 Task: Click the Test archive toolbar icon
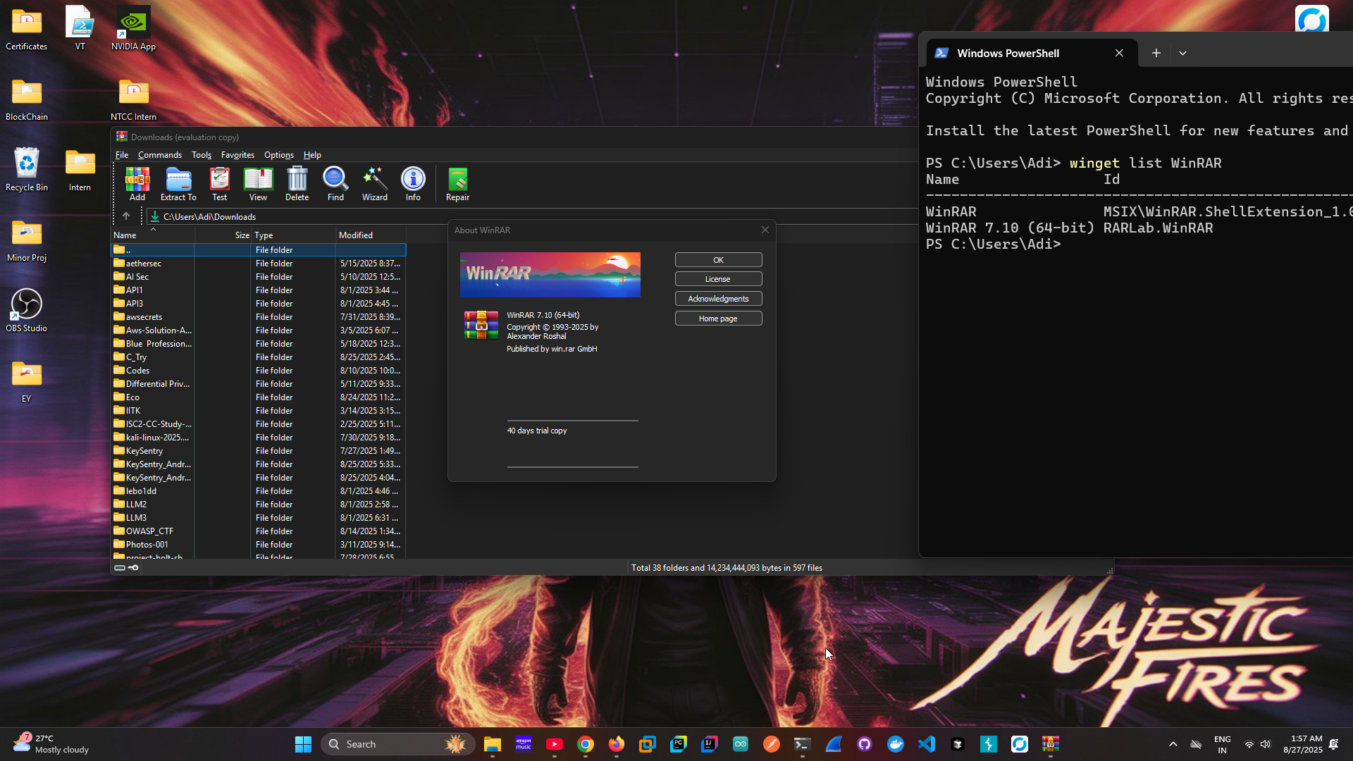pyautogui.click(x=220, y=185)
